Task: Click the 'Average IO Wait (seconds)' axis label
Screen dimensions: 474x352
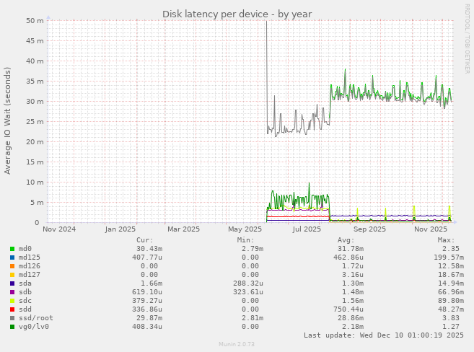Action: (x=7, y=120)
